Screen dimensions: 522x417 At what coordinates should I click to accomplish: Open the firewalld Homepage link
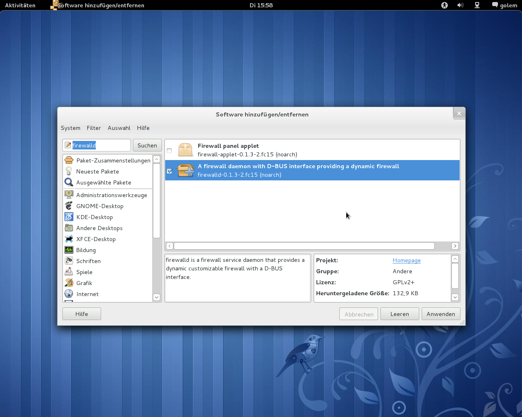[406, 260]
